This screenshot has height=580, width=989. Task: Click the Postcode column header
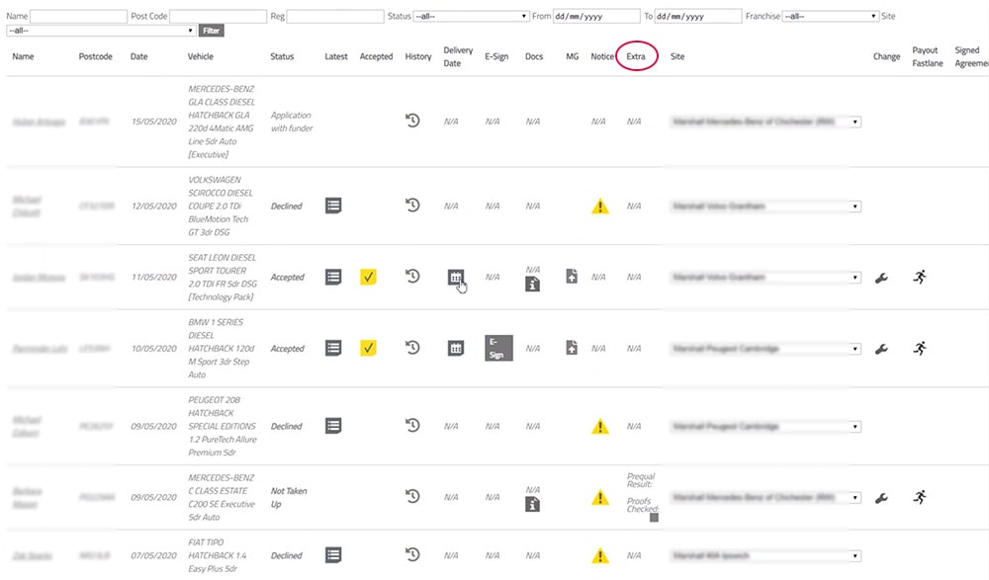point(95,56)
